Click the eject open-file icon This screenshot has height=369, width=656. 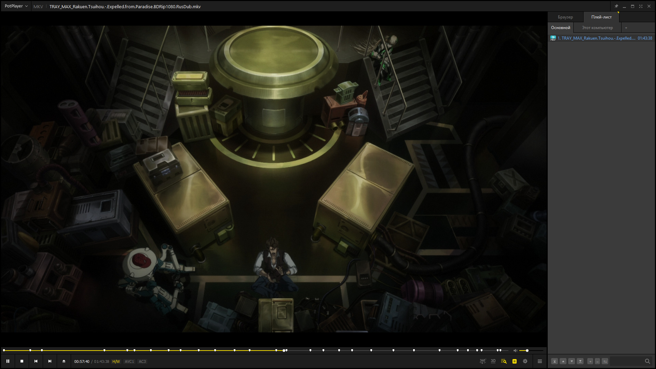(64, 361)
